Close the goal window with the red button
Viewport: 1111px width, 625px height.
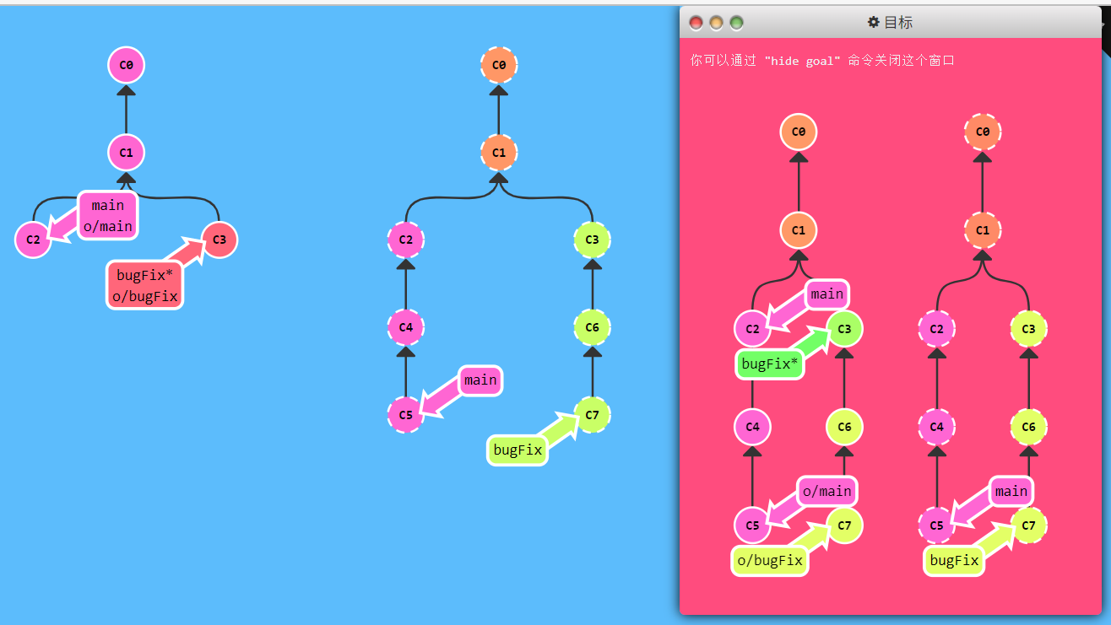696,23
